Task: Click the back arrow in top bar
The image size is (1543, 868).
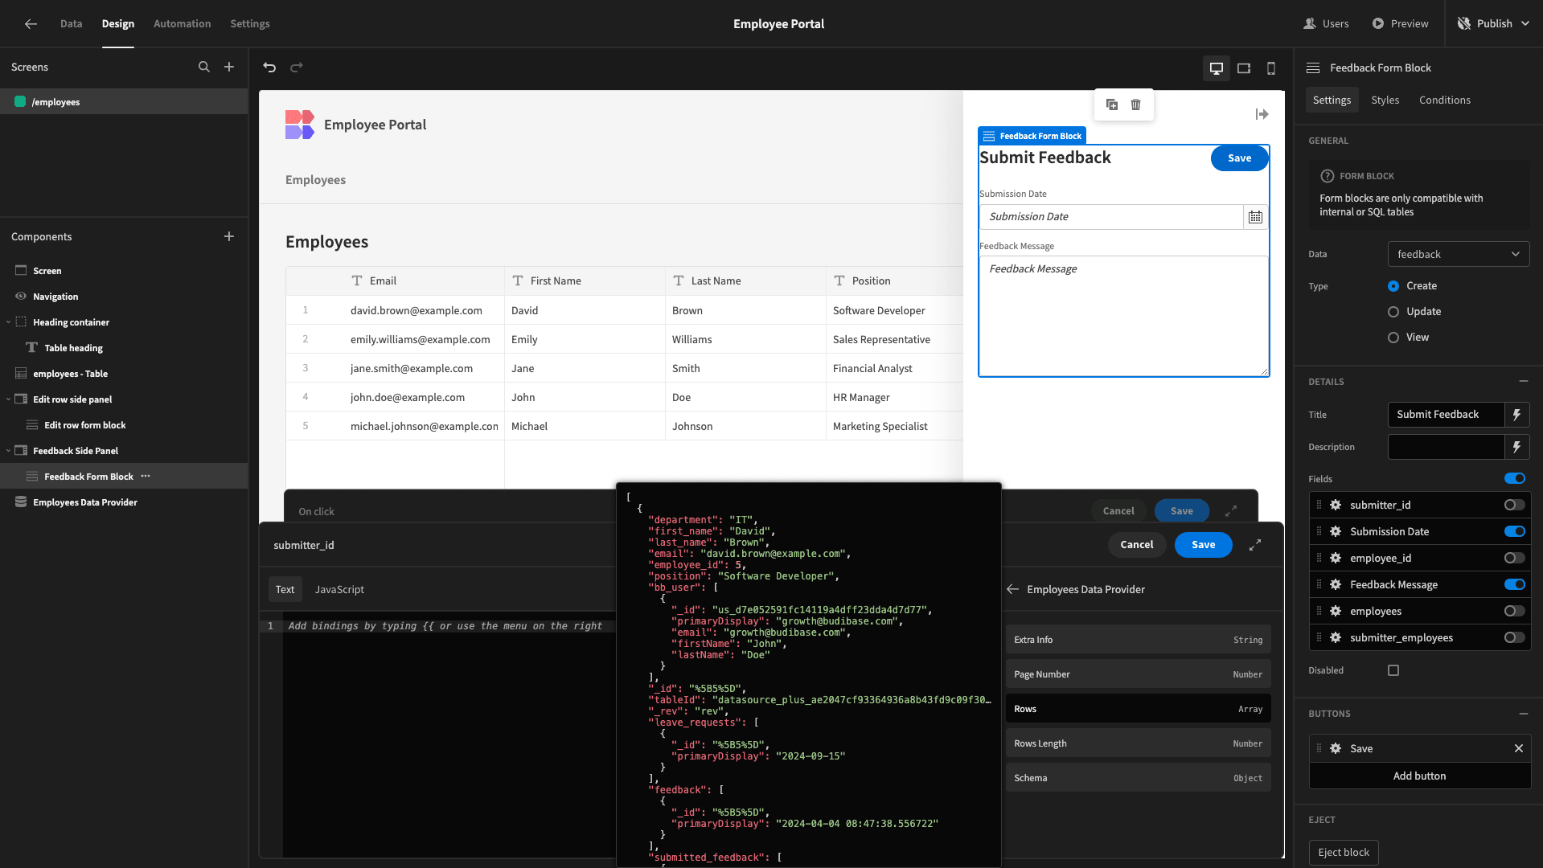Action: click(31, 24)
